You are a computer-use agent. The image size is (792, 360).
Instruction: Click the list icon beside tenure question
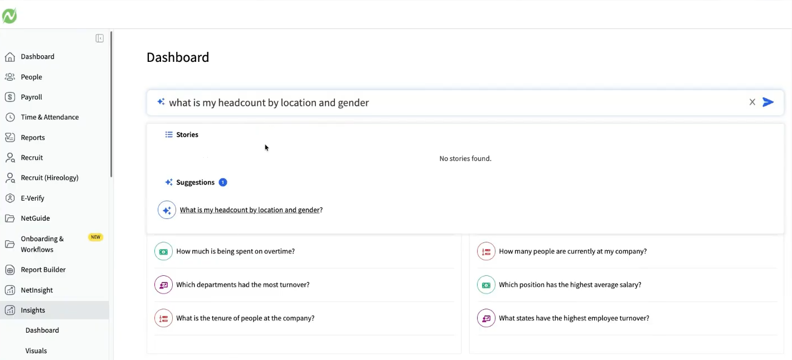pyautogui.click(x=163, y=318)
